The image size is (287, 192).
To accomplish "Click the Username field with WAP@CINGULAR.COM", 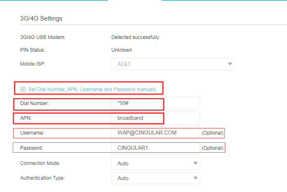I will (x=155, y=133).
